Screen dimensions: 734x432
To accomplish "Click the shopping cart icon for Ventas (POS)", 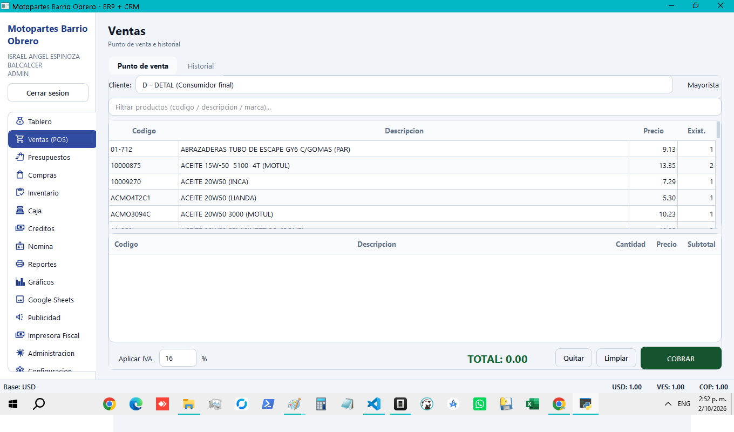I will point(20,139).
